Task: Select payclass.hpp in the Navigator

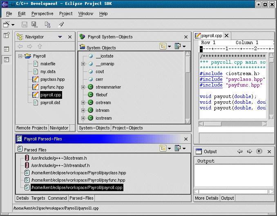Action: [52, 79]
